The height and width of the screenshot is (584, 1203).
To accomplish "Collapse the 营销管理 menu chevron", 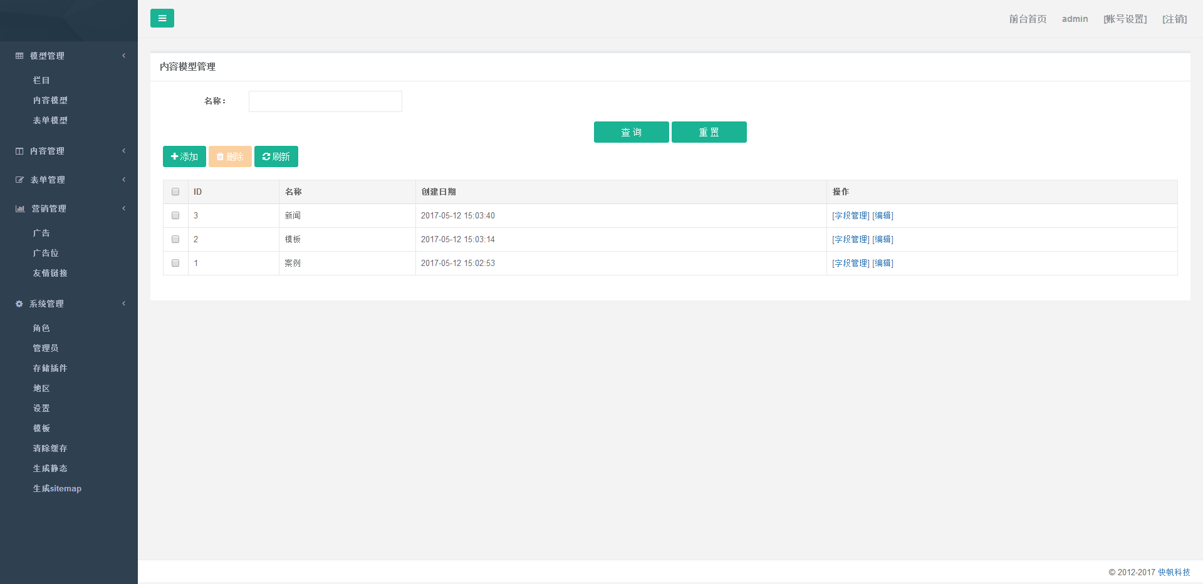I will click(124, 208).
